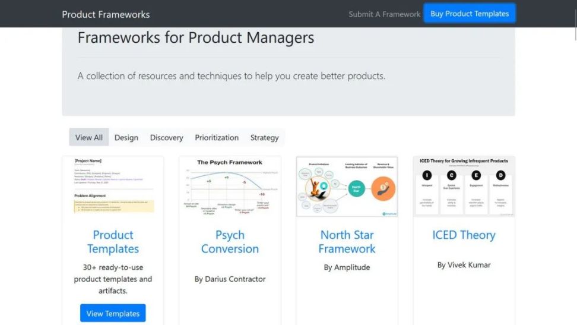Select the View All filter tab
Image resolution: width=577 pixels, height=325 pixels.
[89, 137]
